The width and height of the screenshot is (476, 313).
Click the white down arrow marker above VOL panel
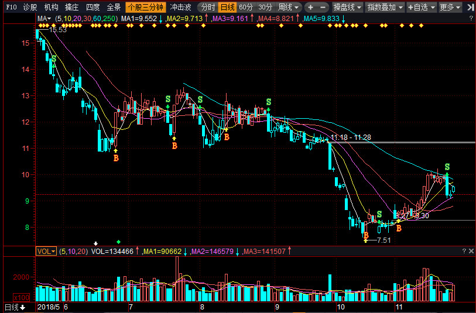97,242
